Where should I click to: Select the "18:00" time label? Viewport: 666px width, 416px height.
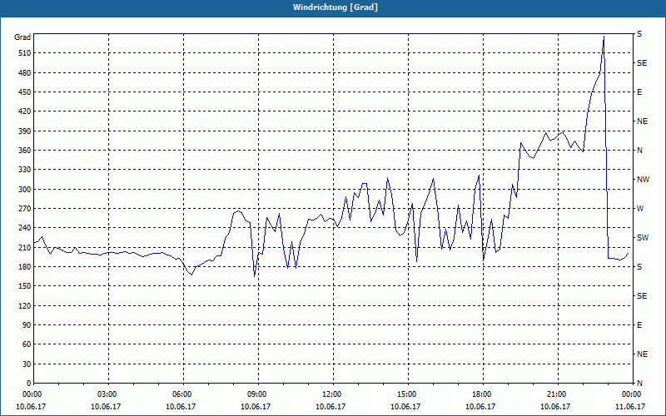click(x=481, y=394)
